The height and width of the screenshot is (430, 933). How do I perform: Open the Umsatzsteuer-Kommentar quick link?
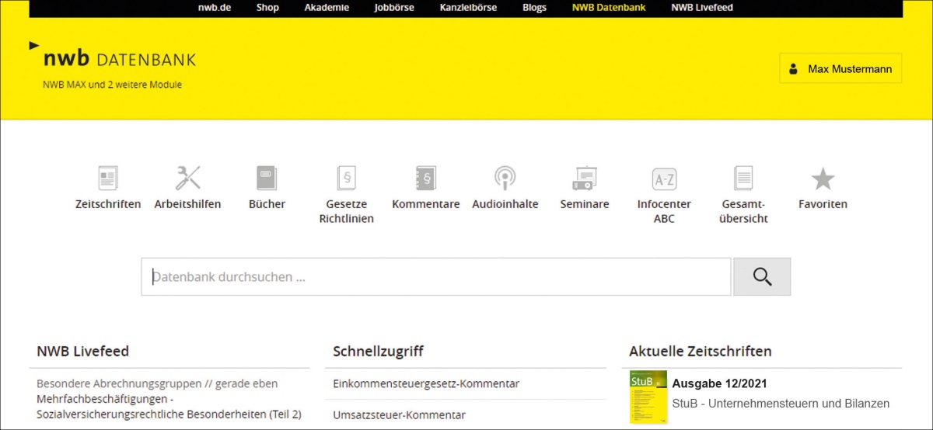coord(399,414)
